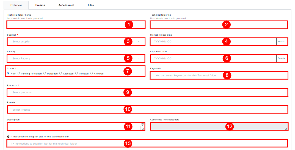Select the New status radio button
This screenshot has width=295, height=150.
coord(9,73)
